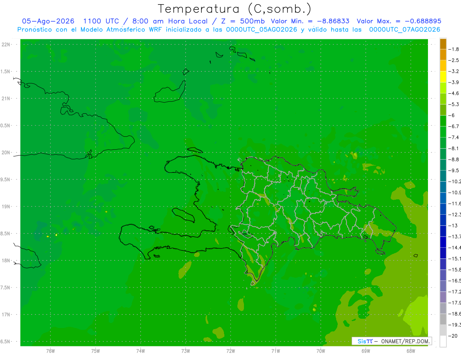461x356 pixels.
Task: Click the "68W" longitude axis label
Action: click(411, 351)
